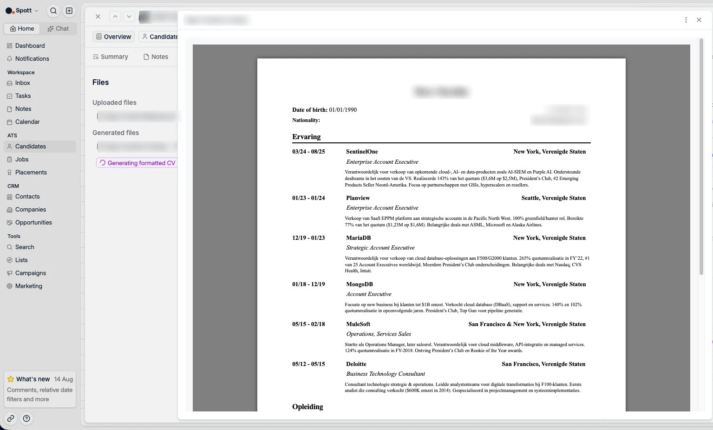Open the three-dot options menu of the CV preview

686,20
